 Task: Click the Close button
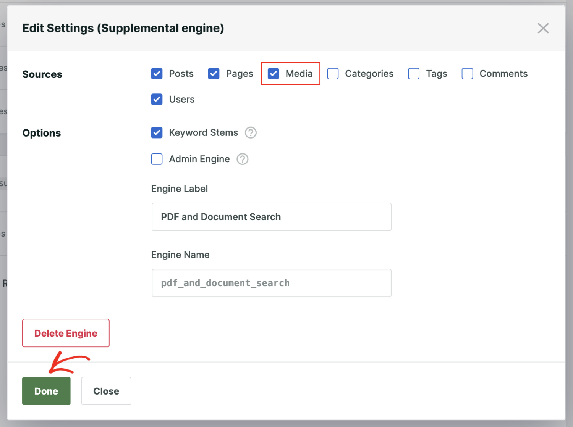point(106,391)
